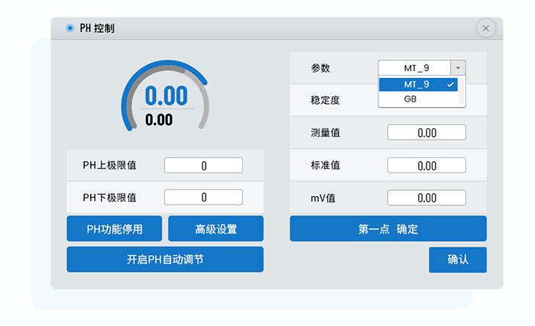Click the black 0.00 value under gauge

click(x=159, y=120)
